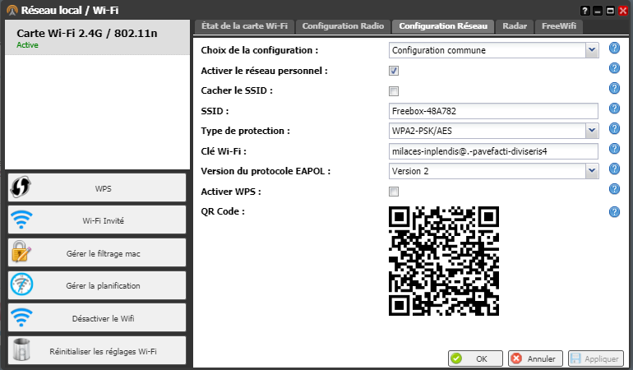Click Gérer la planification
This screenshot has width=633, height=370.
tap(97, 285)
